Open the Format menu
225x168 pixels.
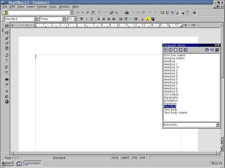click(x=42, y=7)
